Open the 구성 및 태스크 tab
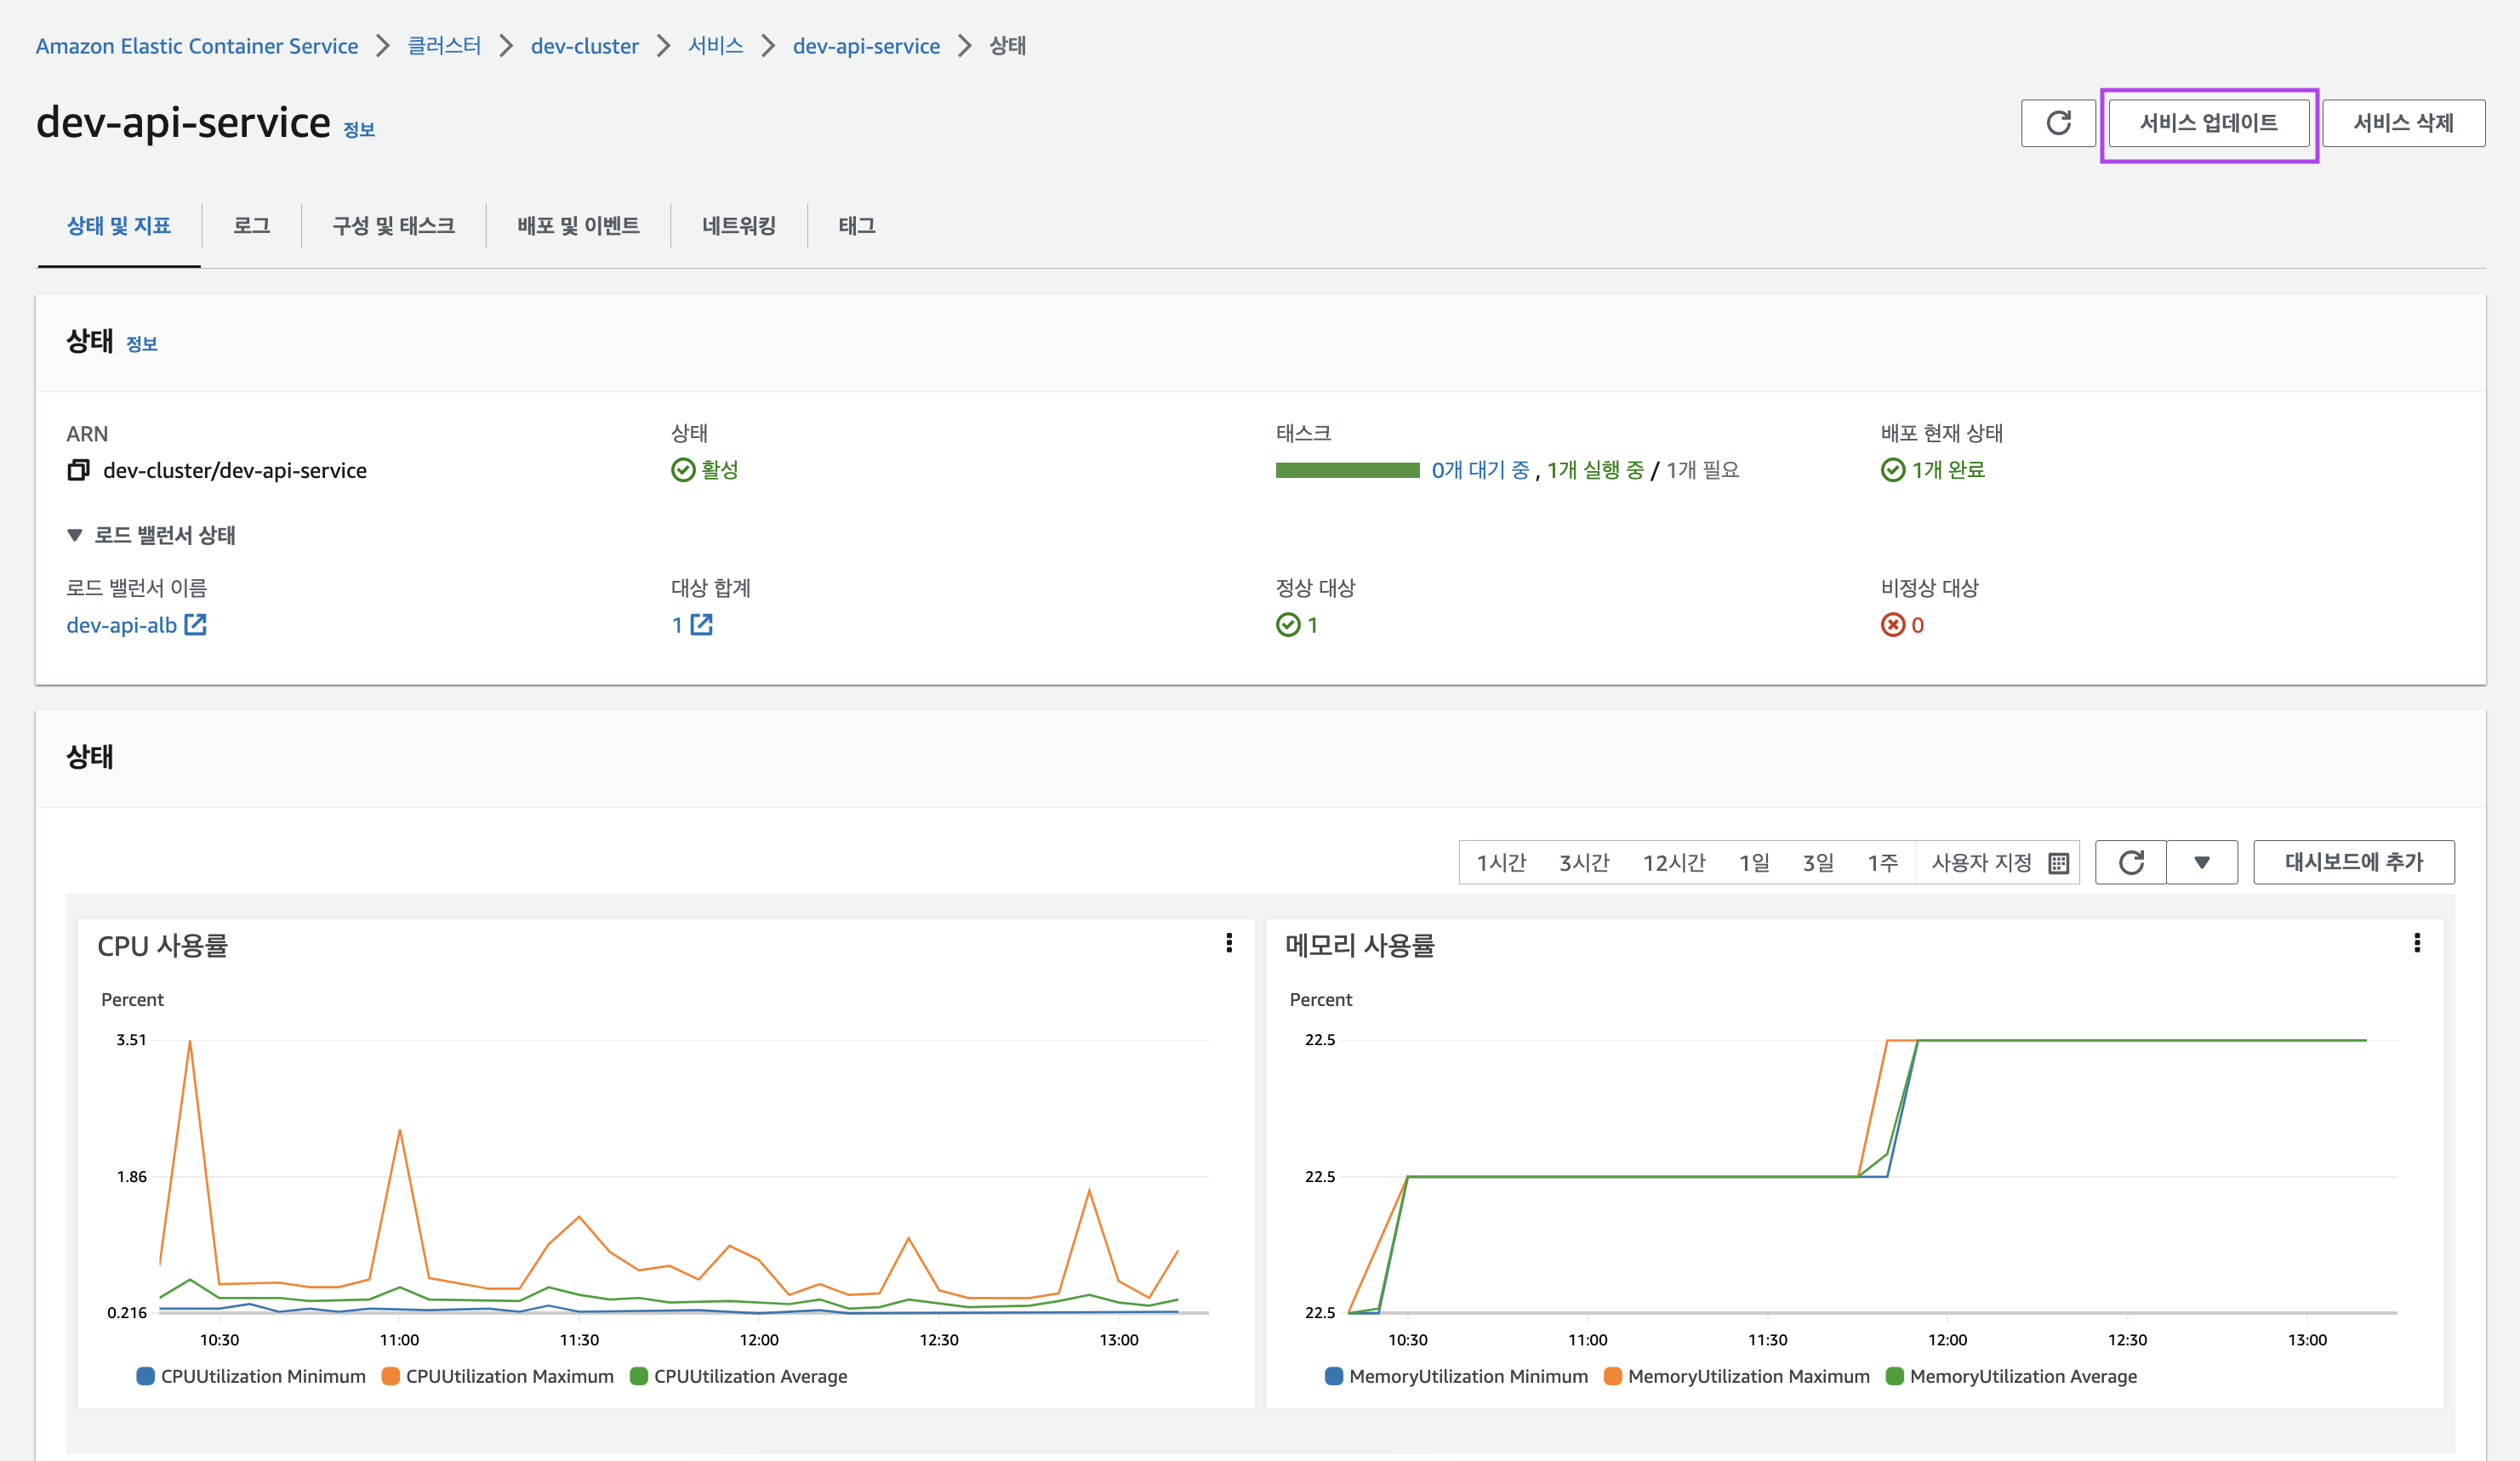The height and width of the screenshot is (1461, 2520). (x=393, y=226)
